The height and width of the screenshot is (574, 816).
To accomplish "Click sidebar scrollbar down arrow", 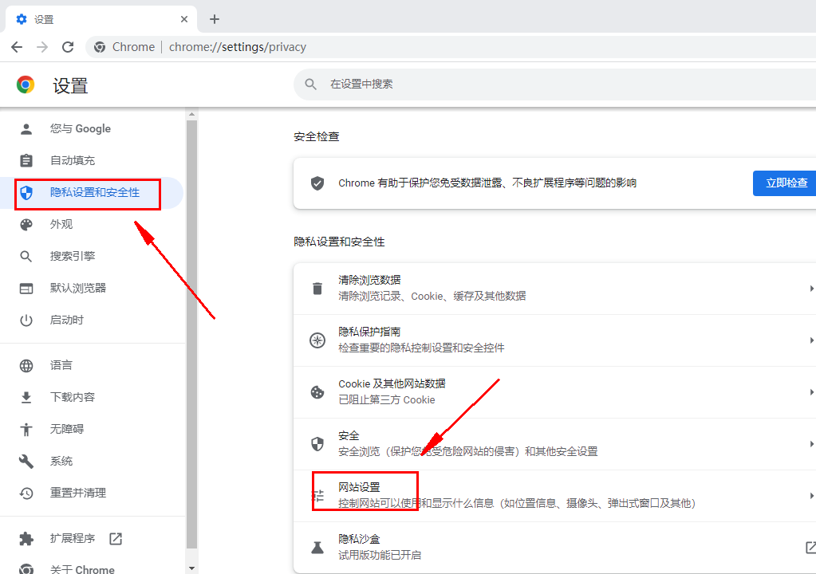I will pyautogui.click(x=191, y=568).
